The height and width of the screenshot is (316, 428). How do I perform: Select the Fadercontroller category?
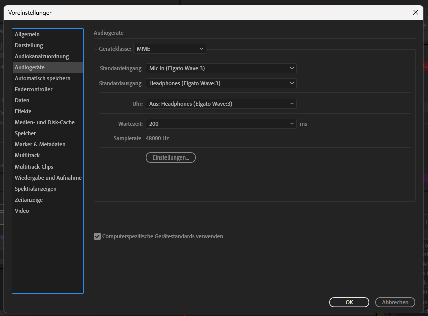[x=35, y=89]
